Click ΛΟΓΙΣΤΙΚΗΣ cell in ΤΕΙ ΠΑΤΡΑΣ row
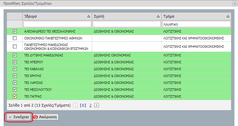 (196, 96)
